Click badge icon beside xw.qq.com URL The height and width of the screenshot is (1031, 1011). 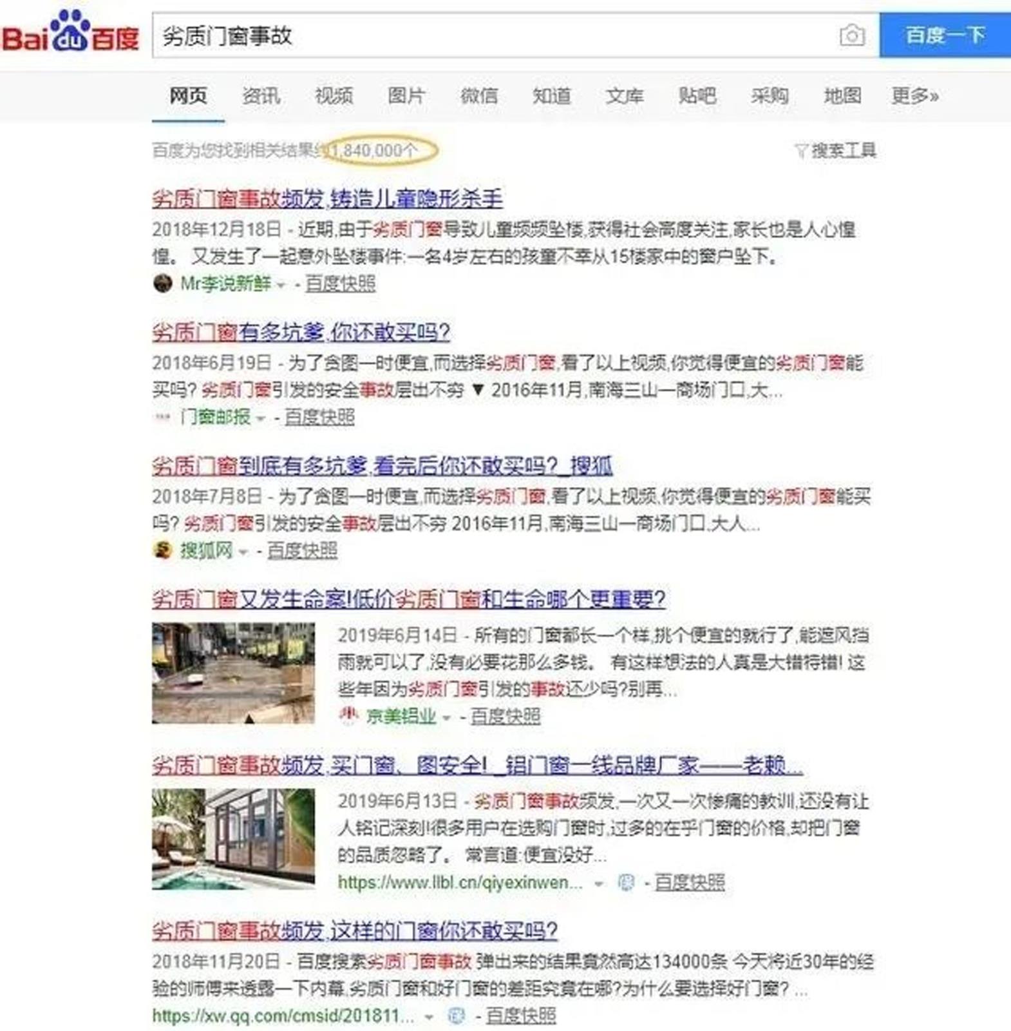(456, 1016)
